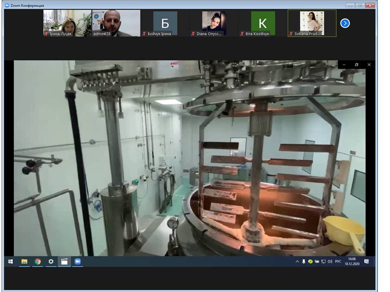
Task: Click the muted microphone icon on Svitlana Prud...
Action: click(291, 34)
